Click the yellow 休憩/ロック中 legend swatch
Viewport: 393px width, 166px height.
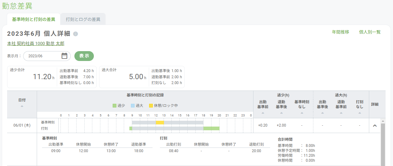click(151, 106)
